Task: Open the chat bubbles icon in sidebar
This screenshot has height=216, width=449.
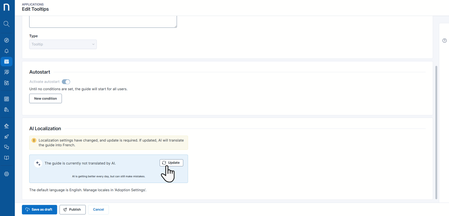Action: click(6, 147)
